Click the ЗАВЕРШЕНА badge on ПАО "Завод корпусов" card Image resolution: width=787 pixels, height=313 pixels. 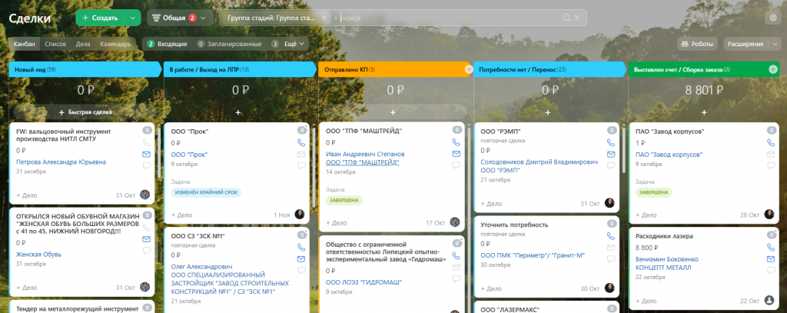[653, 192]
